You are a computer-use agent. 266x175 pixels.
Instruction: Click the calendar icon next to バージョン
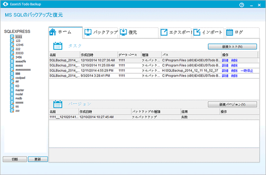coord(58,104)
